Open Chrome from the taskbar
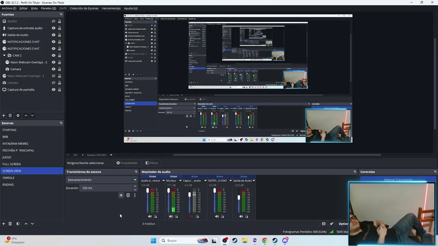 (x=265, y=241)
